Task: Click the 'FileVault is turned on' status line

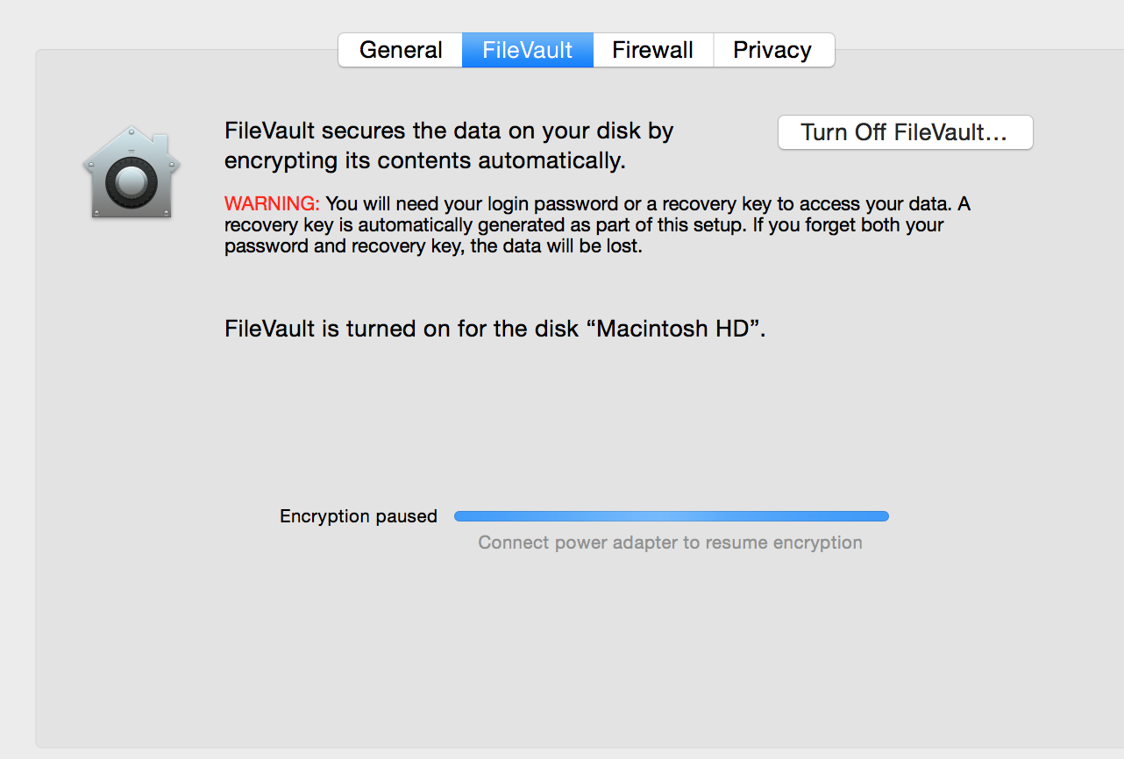Action: pos(495,330)
